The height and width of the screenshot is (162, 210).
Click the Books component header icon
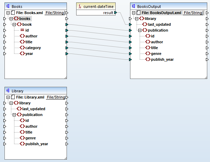point(8,7)
